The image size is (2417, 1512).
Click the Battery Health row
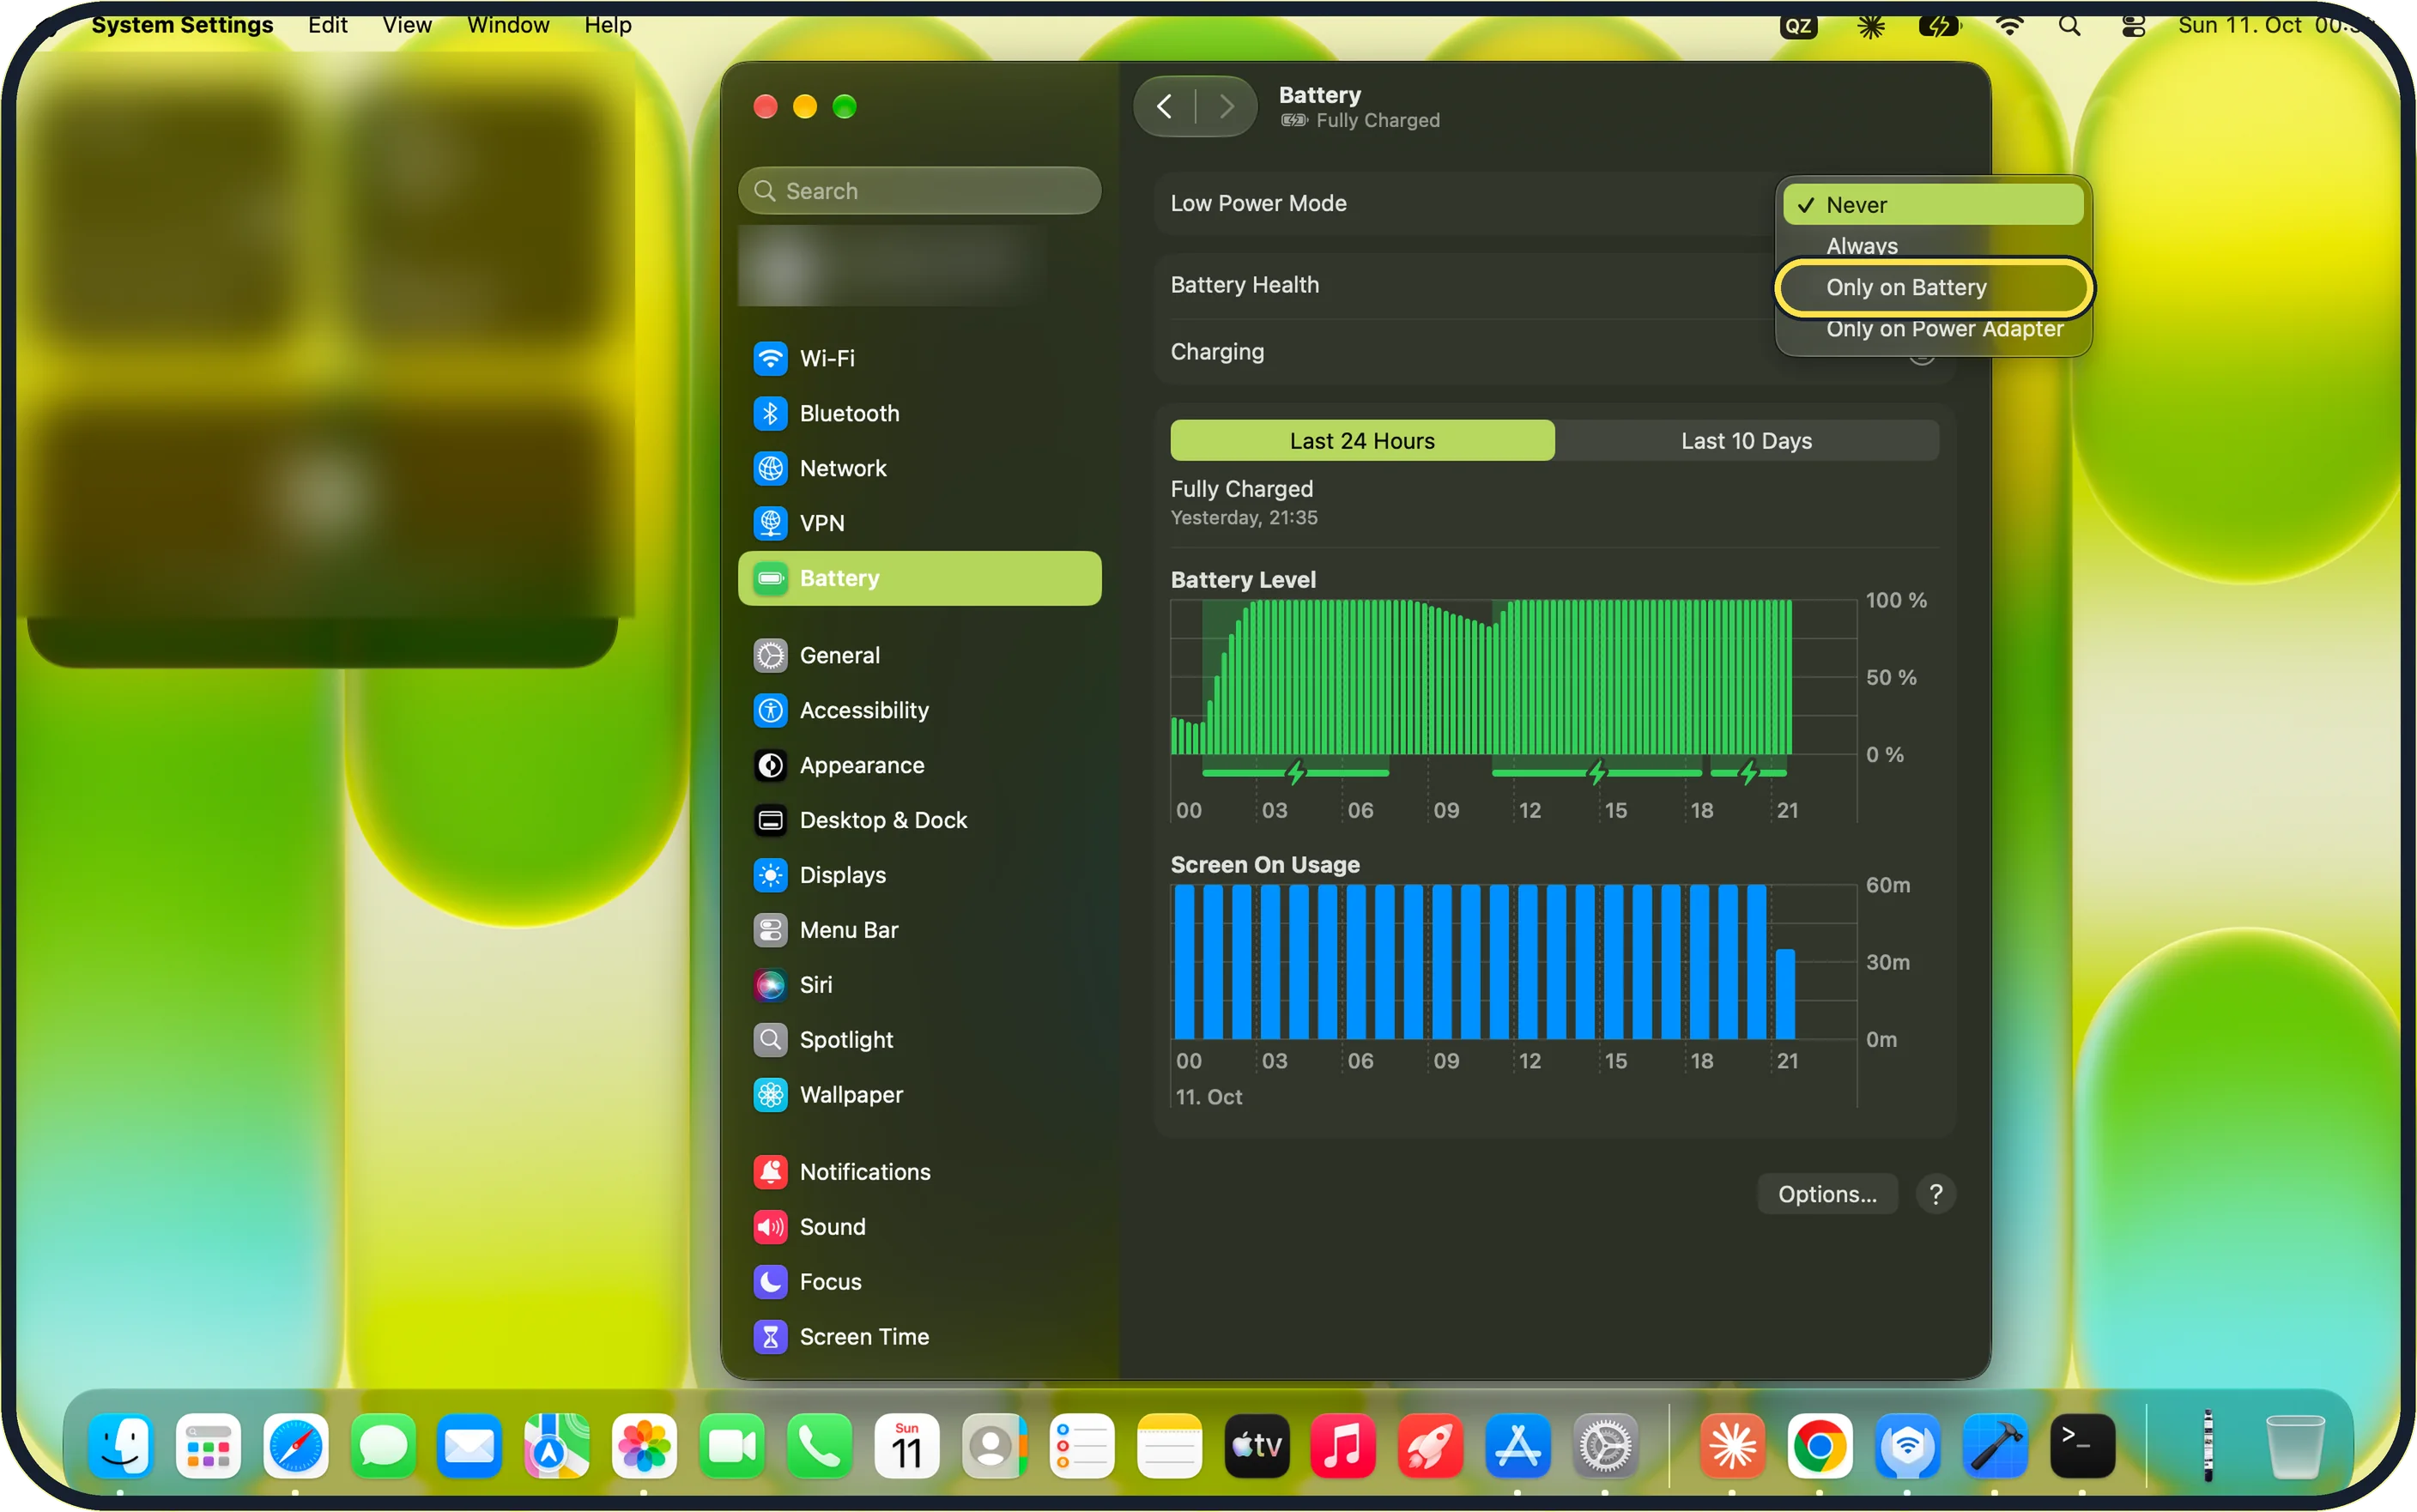coord(1554,285)
